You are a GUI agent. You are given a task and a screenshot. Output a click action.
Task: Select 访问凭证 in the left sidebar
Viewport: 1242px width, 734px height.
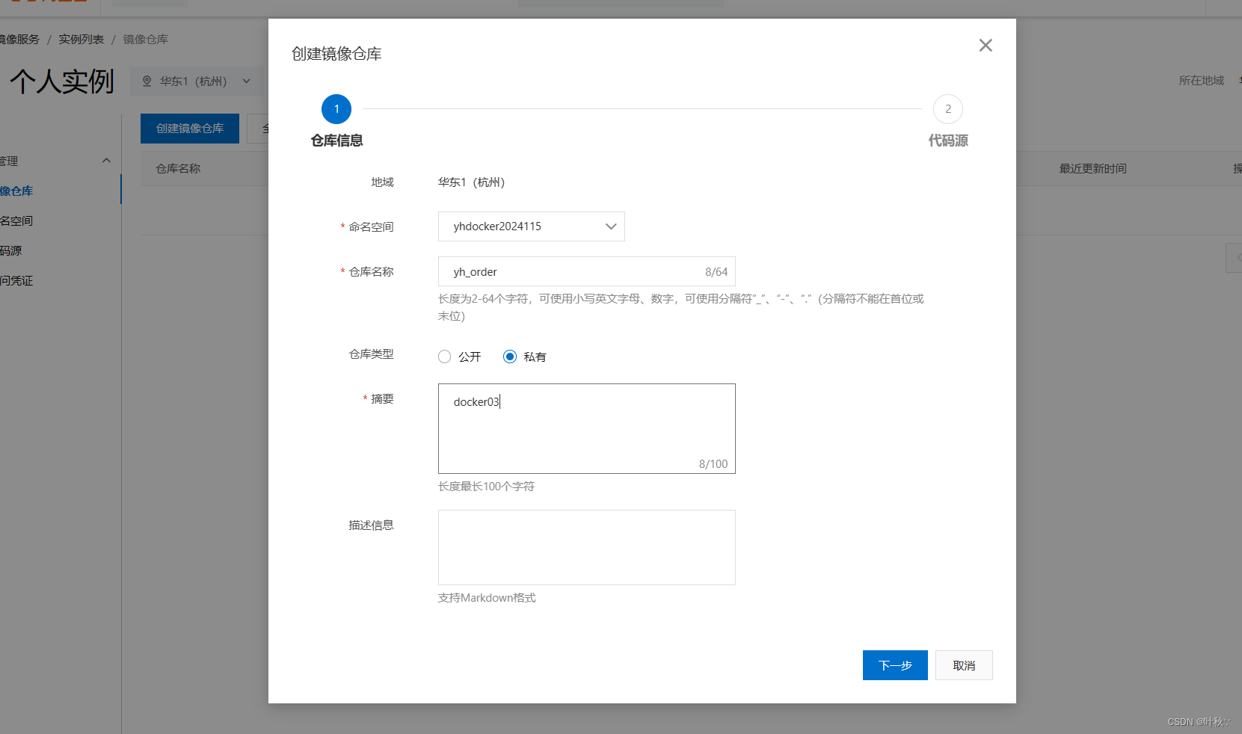[16, 280]
